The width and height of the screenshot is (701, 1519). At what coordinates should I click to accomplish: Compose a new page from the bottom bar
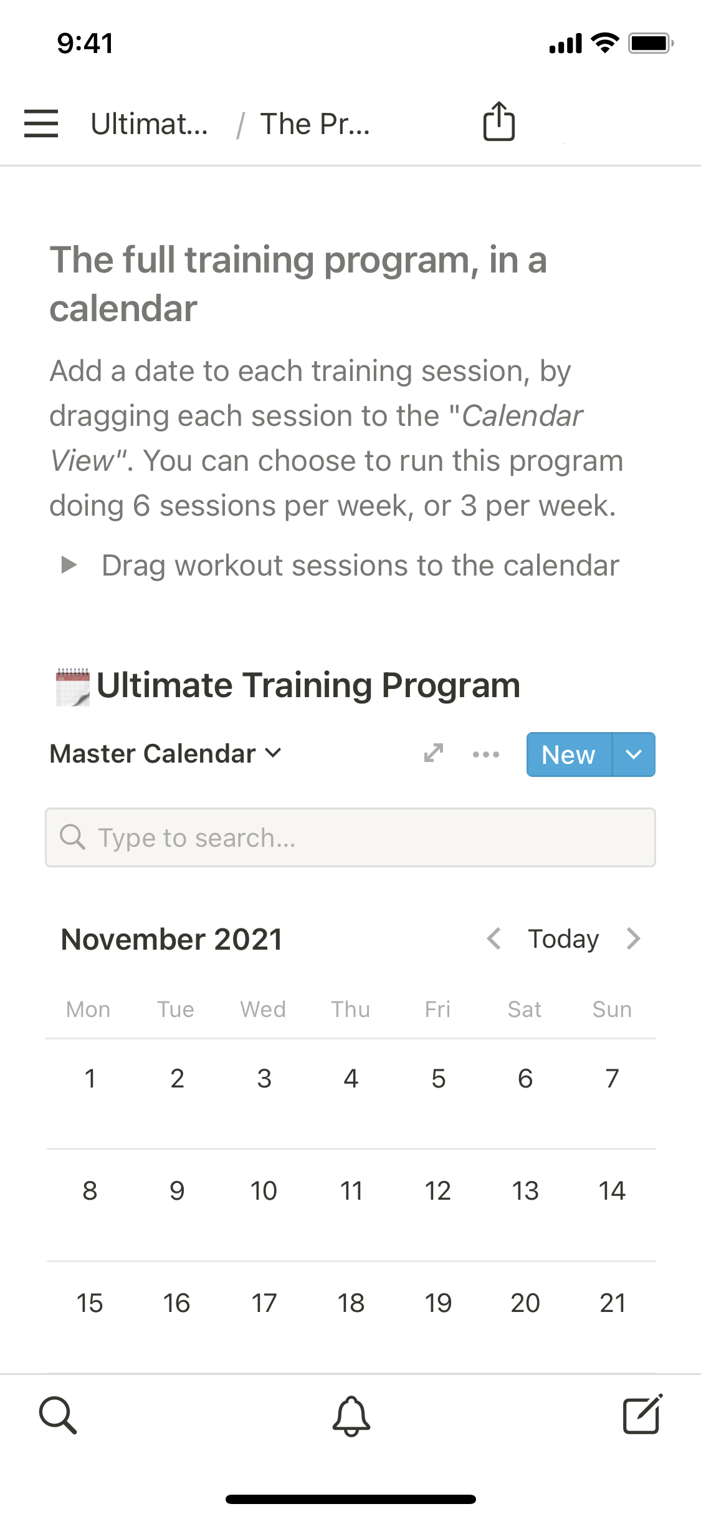point(642,1415)
